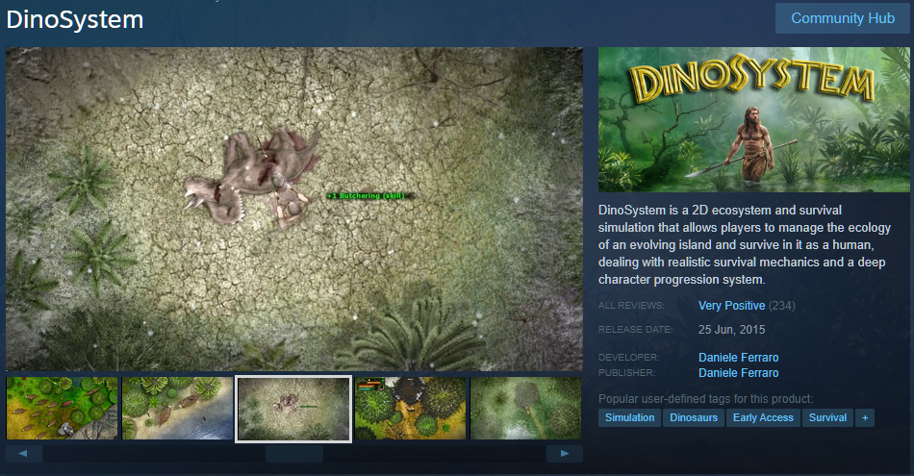The width and height of the screenshot is (914, 476).
Task: Click the 'Popular user-defined tags' label
Action: 705,399
